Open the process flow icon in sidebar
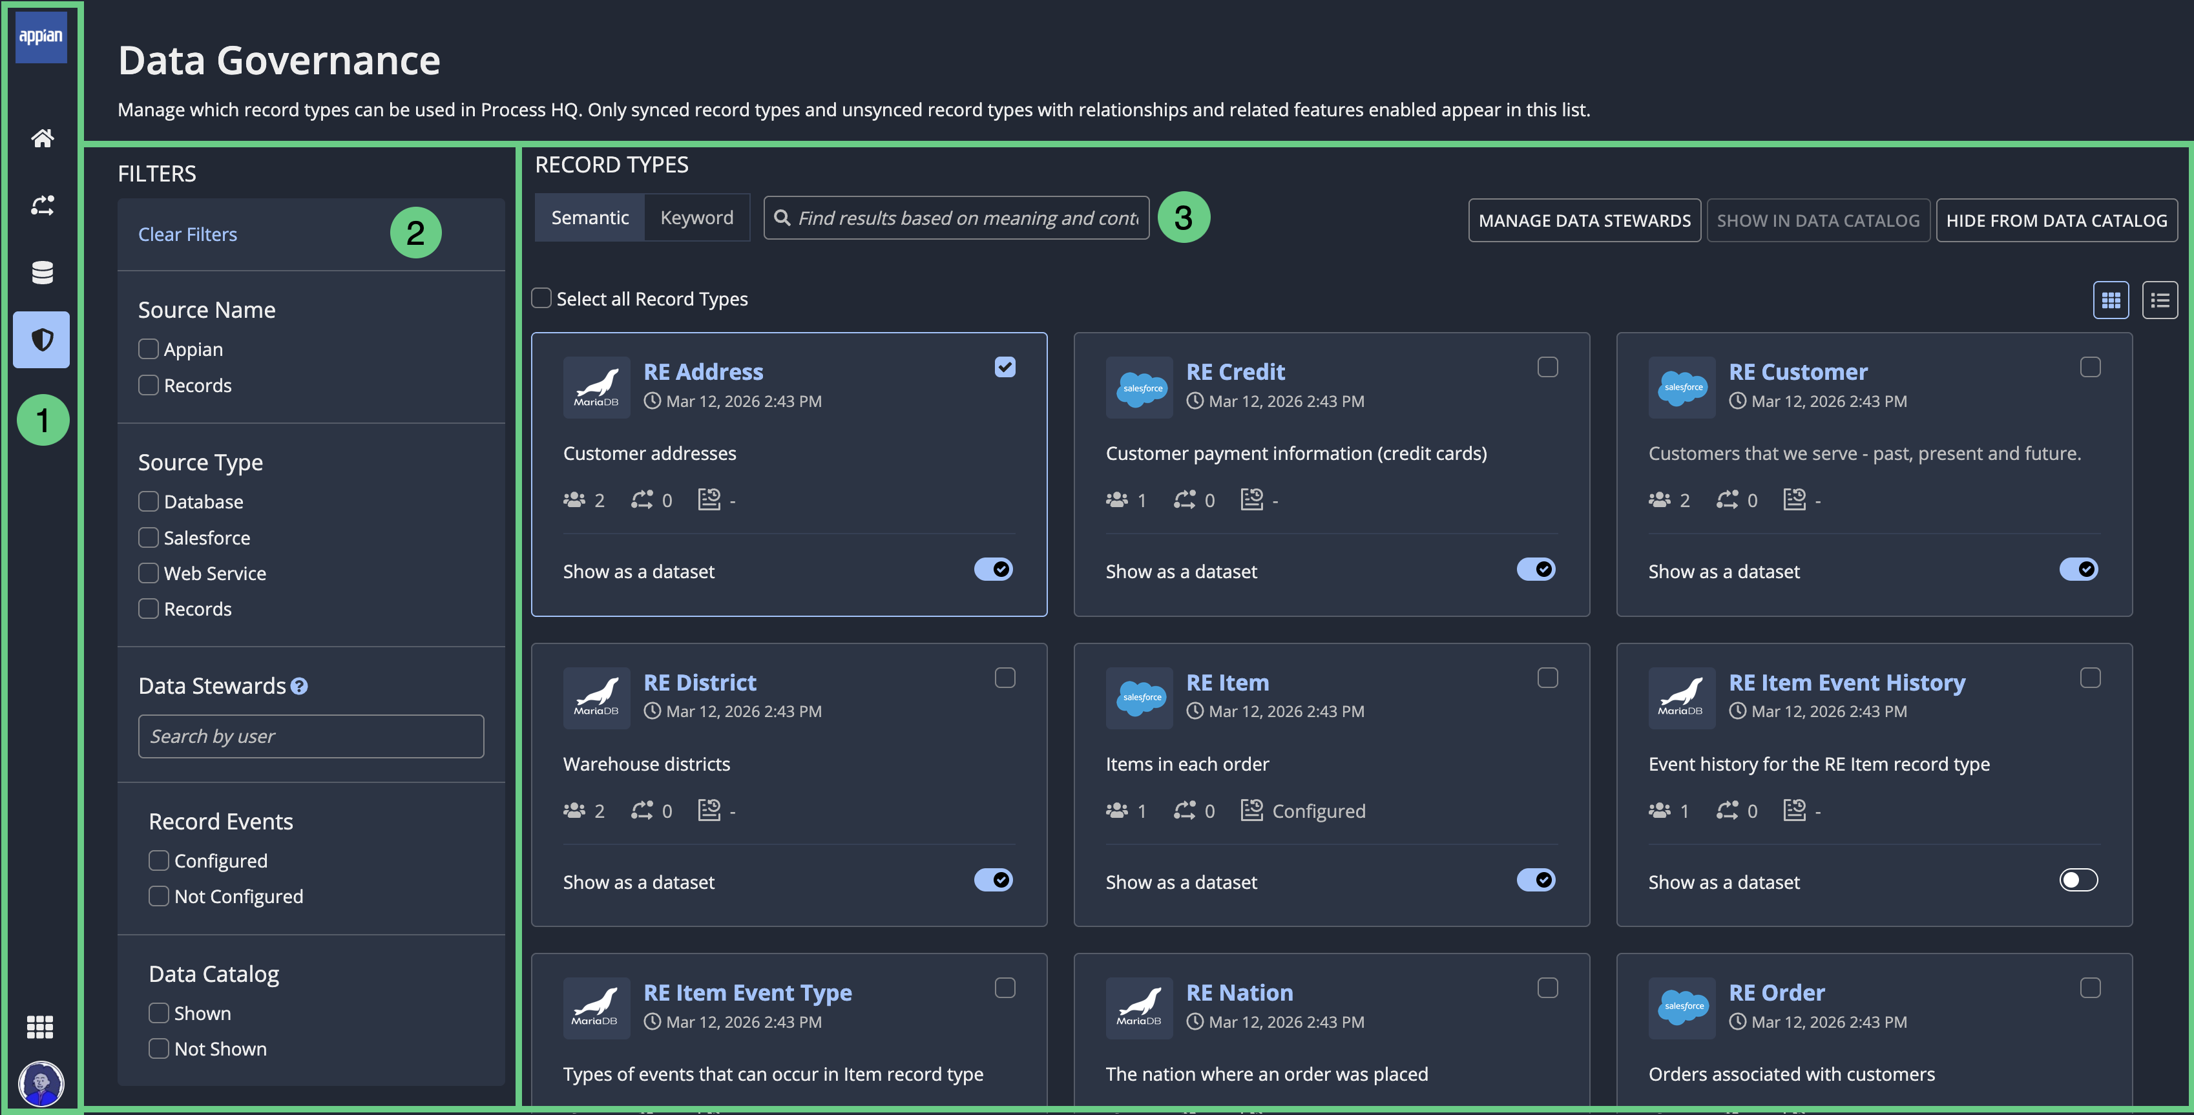Screen dimensions: 2194x1115 42,205
